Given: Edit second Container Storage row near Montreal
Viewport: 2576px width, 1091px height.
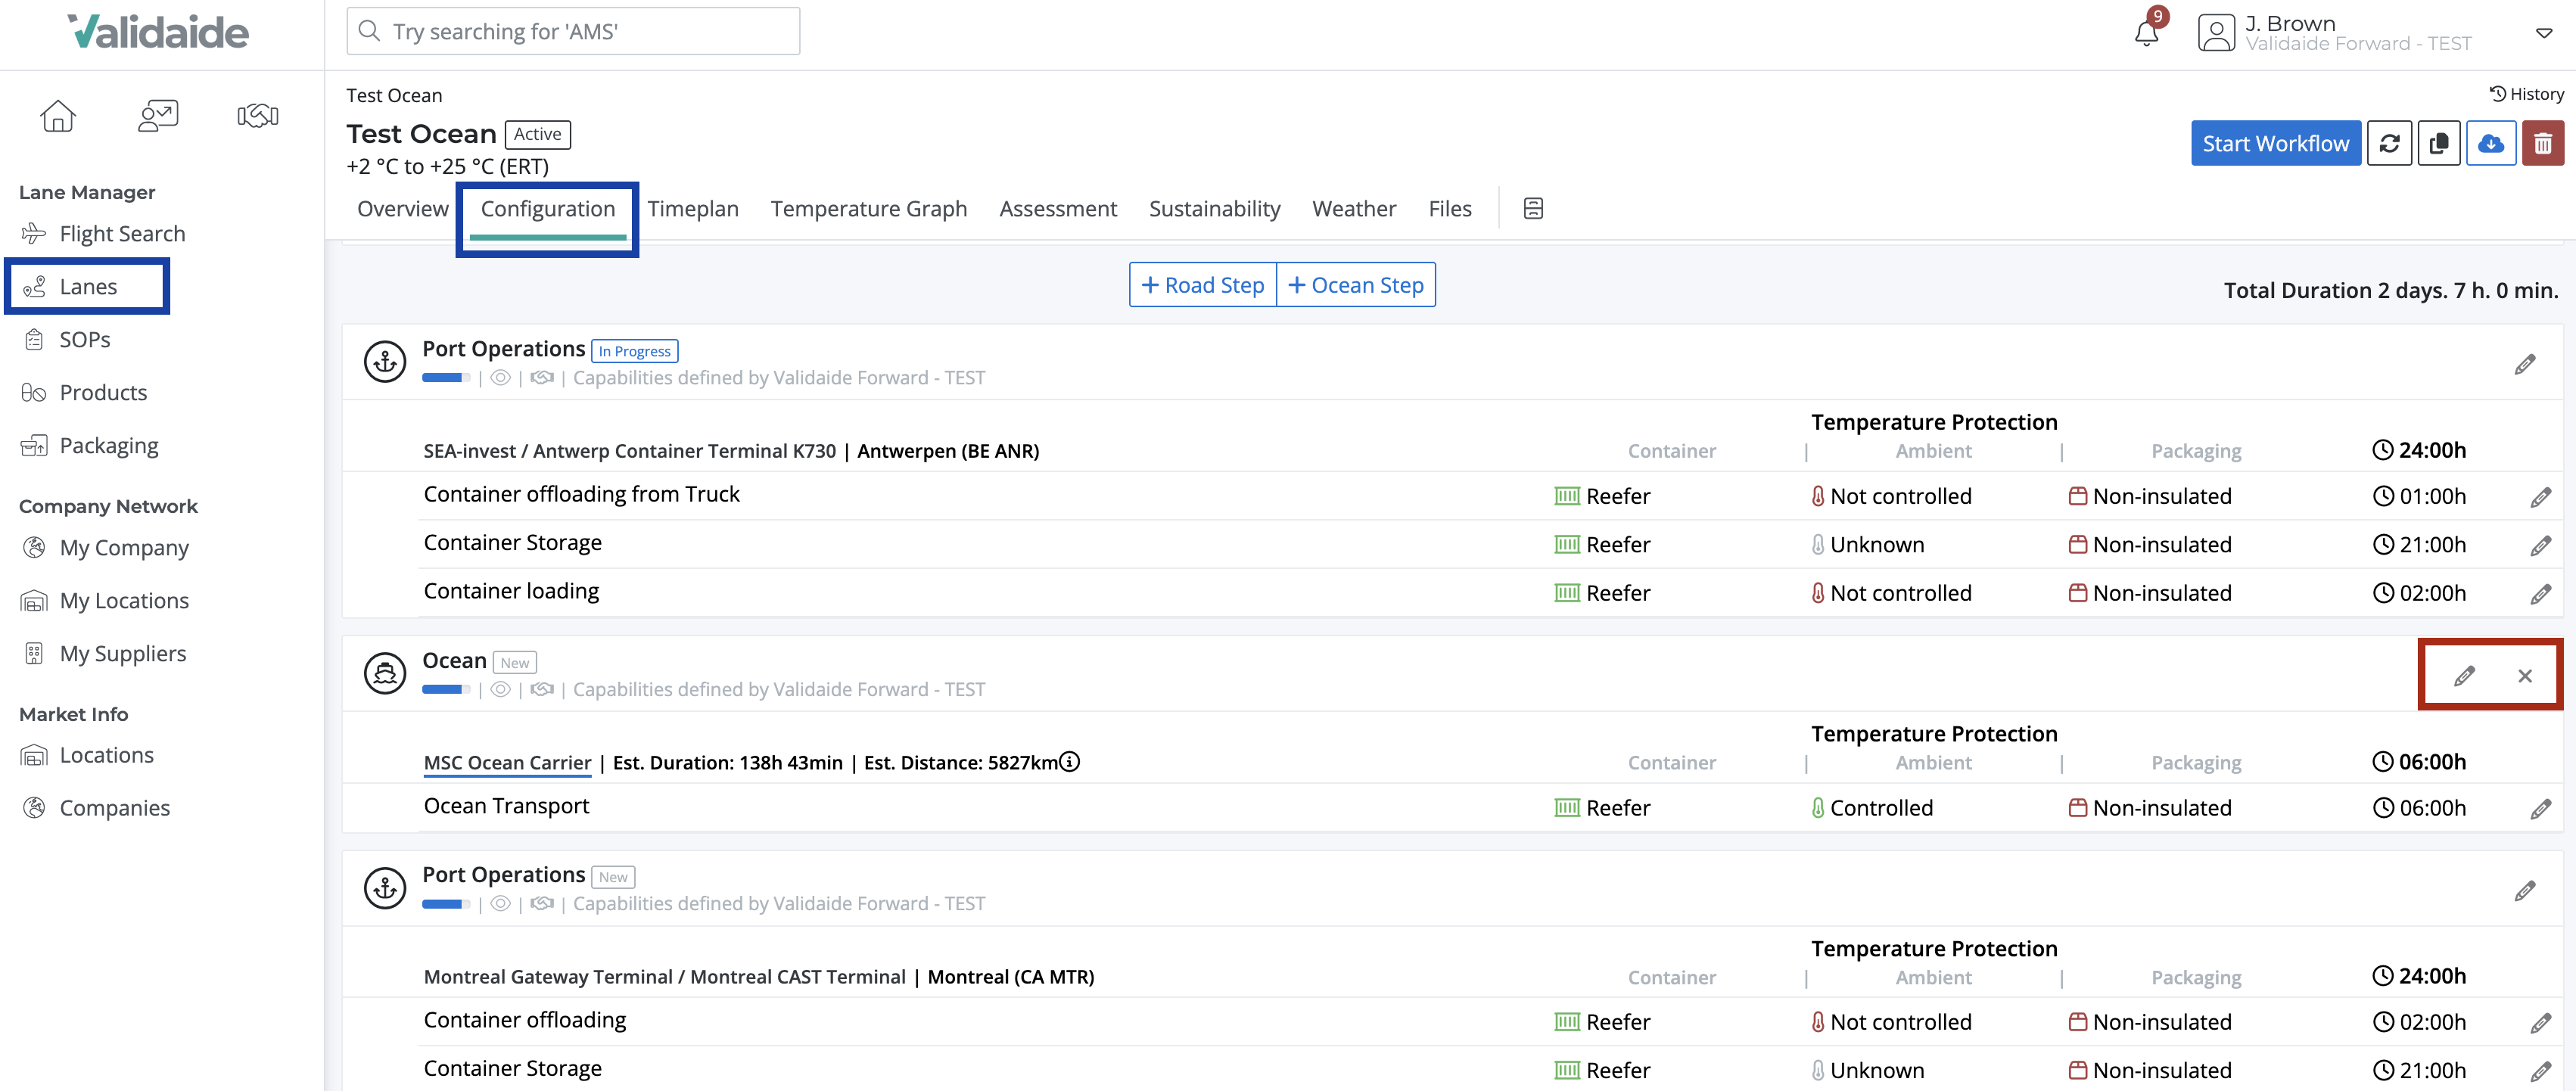Looking at the screenshot, I should [2541, 1072].
